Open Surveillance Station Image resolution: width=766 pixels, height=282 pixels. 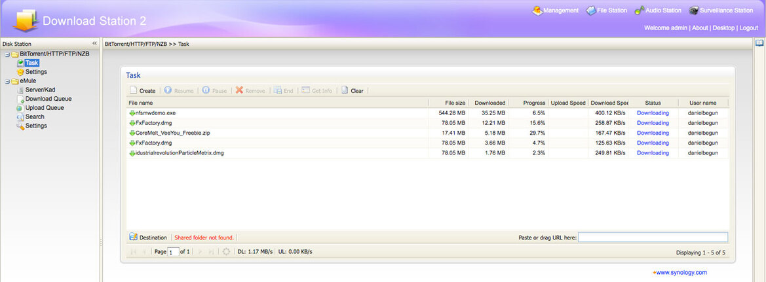[x=721, y=10]
